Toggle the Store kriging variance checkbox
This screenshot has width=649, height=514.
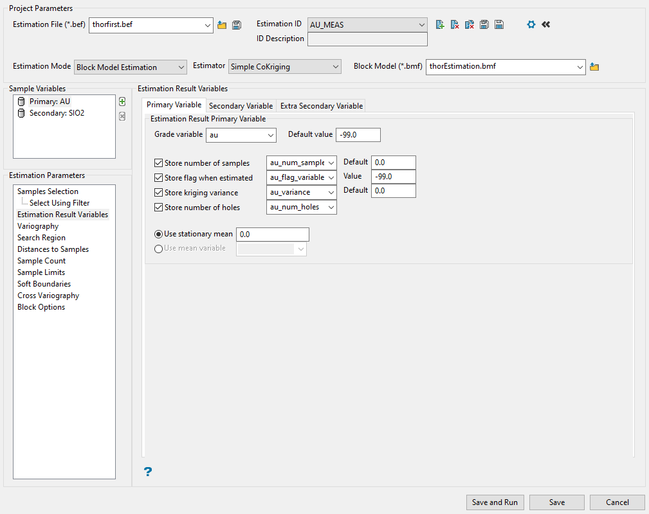[159, 193]
